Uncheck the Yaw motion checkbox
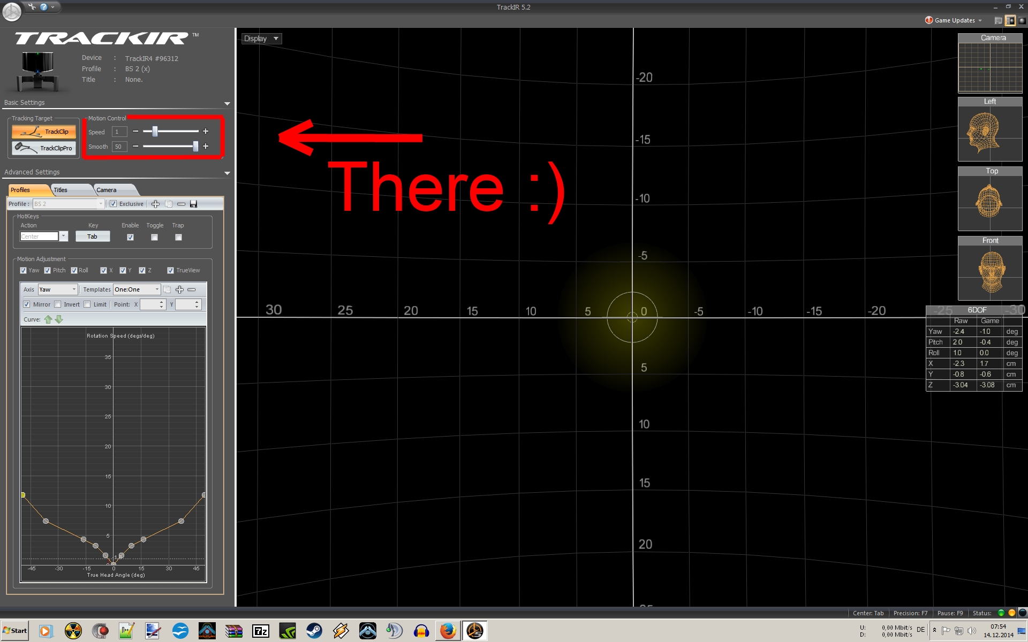This screenshot has height=642, width=1028. pos(23,270)
